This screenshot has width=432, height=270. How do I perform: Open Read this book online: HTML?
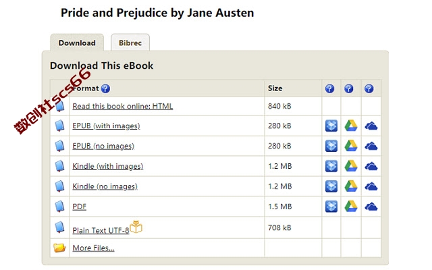[x=123, y=107]
